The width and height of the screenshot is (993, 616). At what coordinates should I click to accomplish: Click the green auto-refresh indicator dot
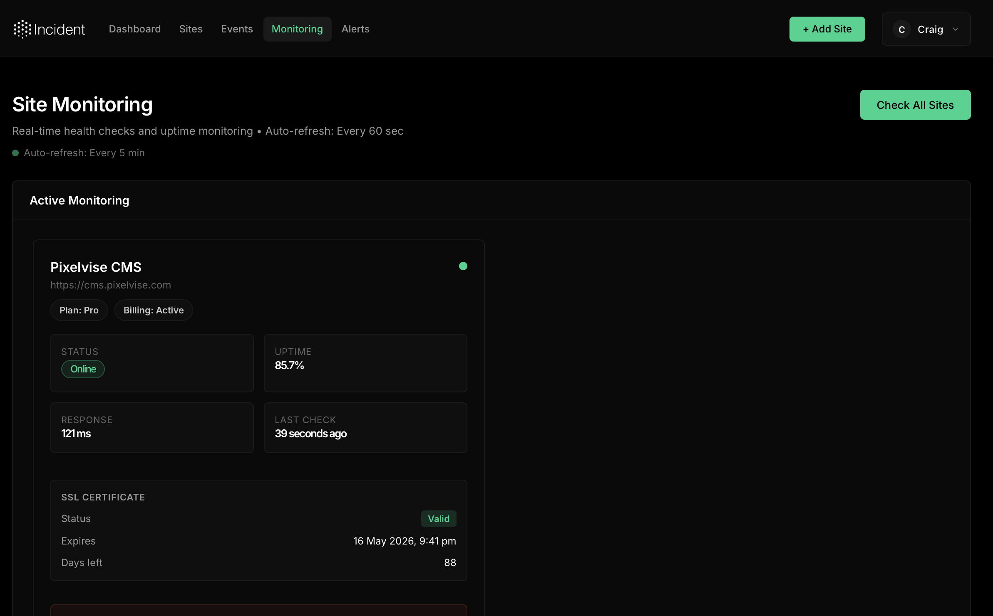(15, 153)
